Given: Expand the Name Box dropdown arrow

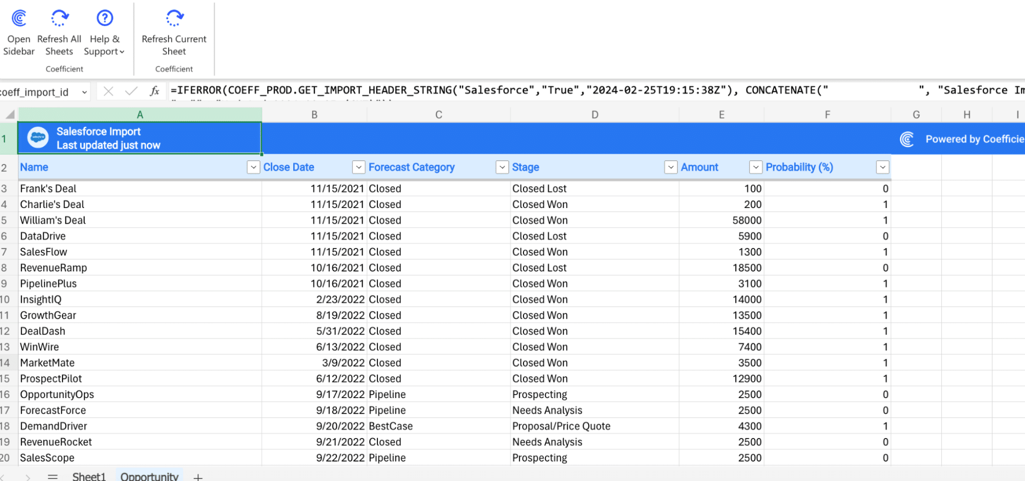Looking at the screenshot, I should coord(84,92).
